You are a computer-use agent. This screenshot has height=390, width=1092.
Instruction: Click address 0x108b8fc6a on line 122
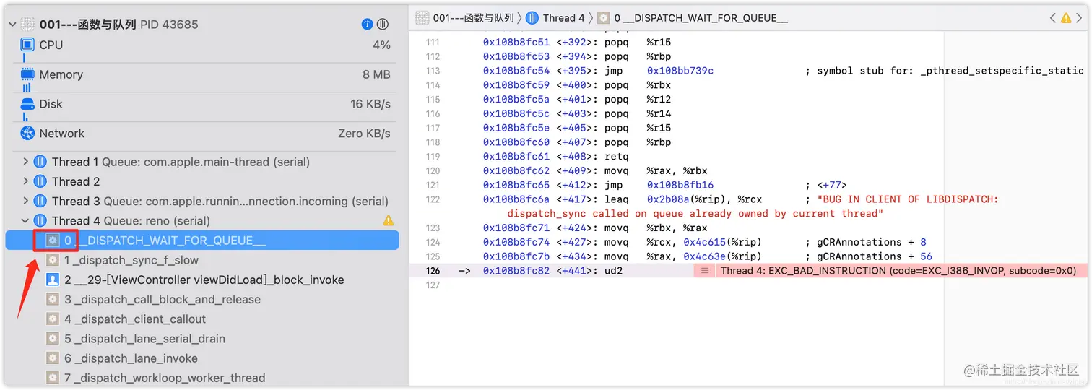pos(516,199)
